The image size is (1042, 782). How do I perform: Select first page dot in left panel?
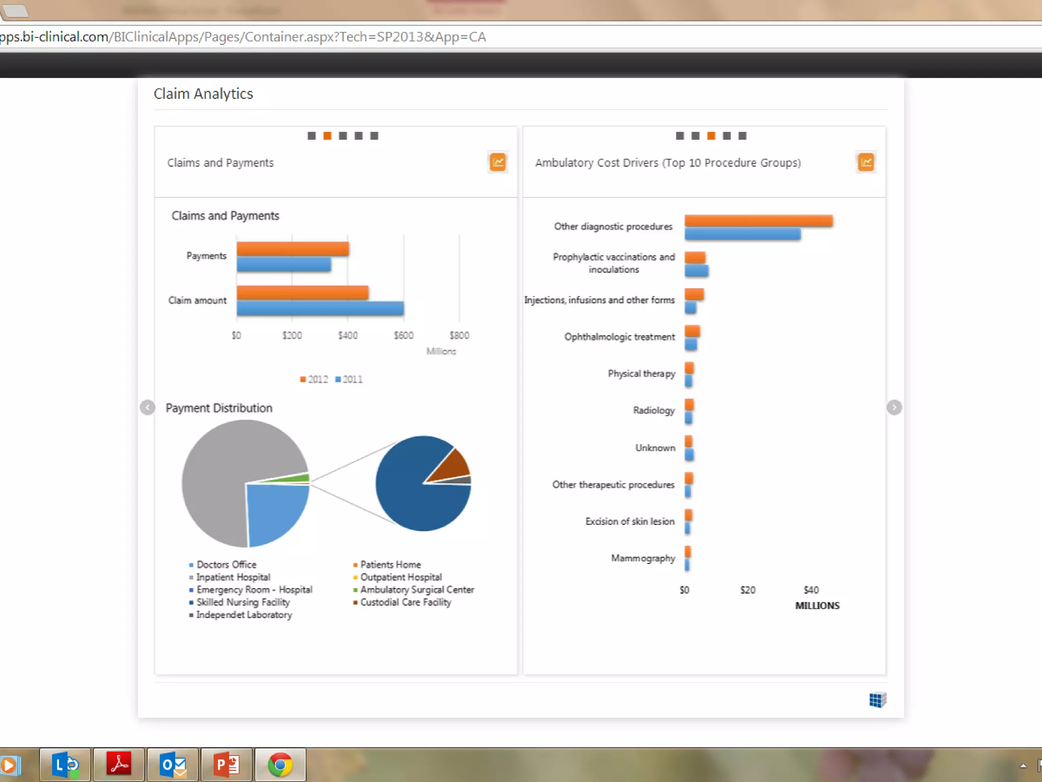pyautogui.click(x=312, y=136)
